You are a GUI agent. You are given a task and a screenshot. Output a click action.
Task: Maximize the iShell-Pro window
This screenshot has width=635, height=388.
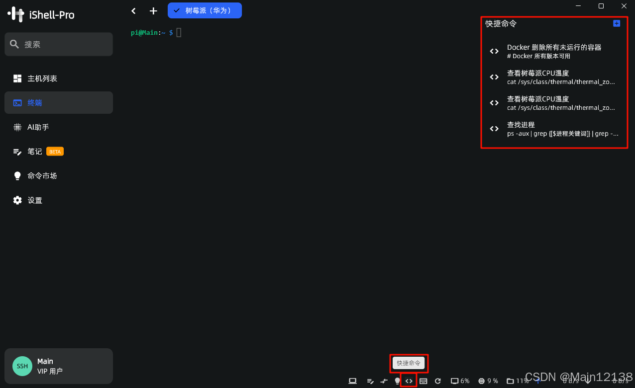(601, 6)
